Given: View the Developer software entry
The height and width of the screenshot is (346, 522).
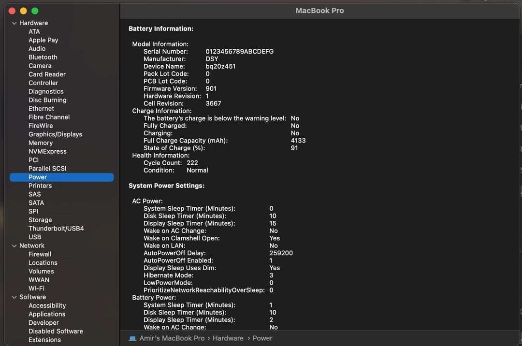Looking at the screenshot, I should click(x=43, y=323).
